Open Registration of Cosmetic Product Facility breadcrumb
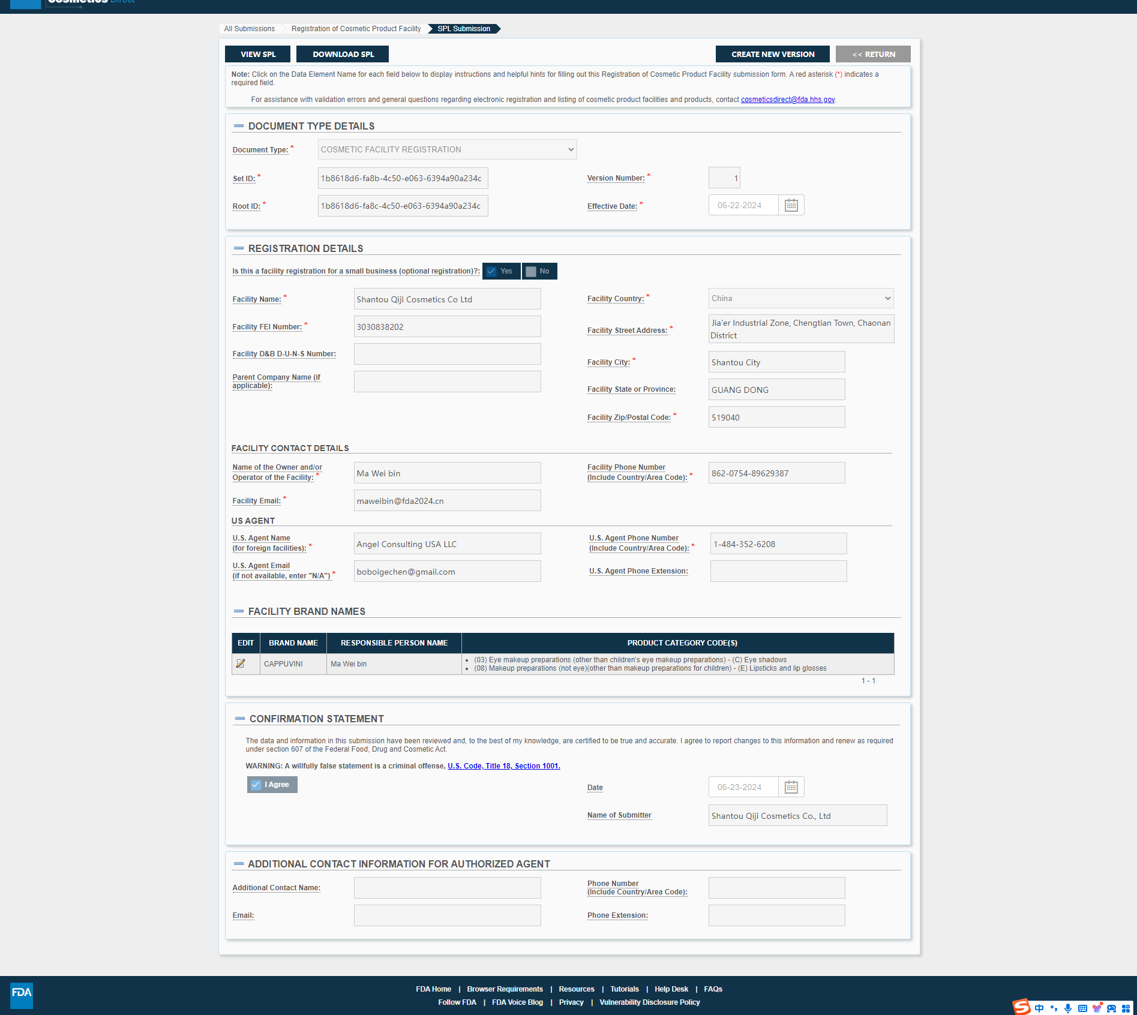The image size is (1137, 1015). pos(356,29)
